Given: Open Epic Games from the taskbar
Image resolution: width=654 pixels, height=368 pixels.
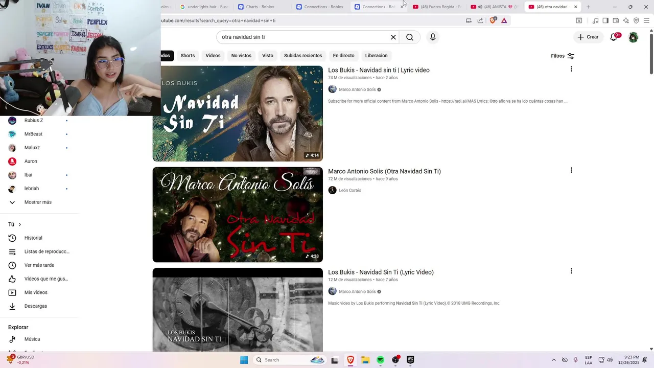Looking at the screenshot, I should click(410, 360).
